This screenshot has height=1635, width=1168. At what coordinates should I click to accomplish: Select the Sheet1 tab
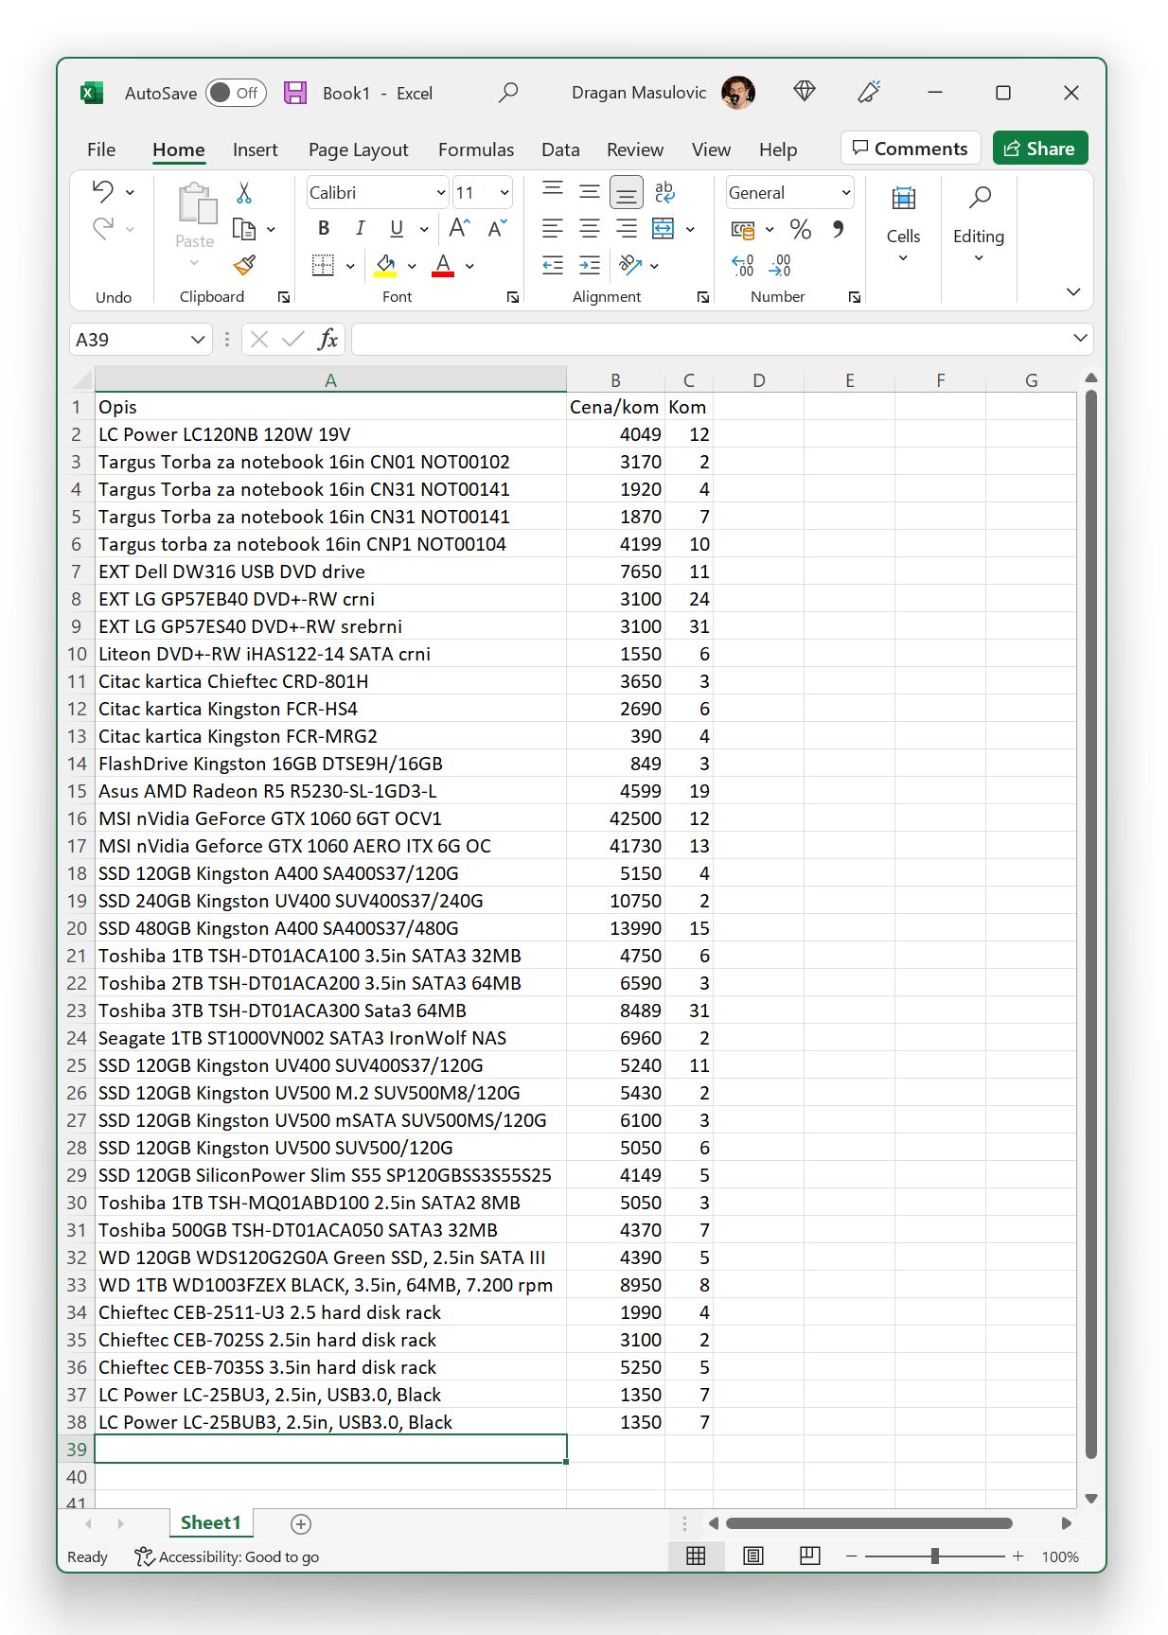click(x=210, y=1522)
